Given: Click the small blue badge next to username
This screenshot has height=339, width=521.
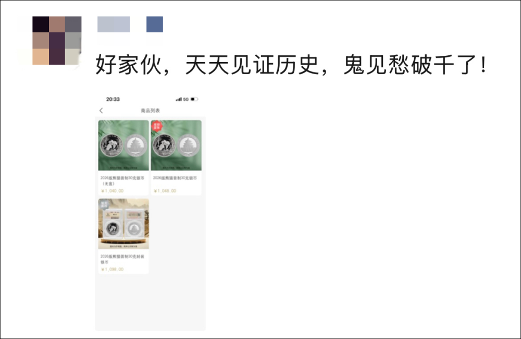Looking at the screenshot, I should pos(155,25).
